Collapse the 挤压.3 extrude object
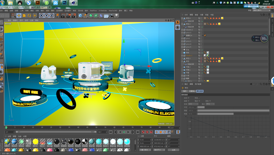 click(x=182, y=24)
